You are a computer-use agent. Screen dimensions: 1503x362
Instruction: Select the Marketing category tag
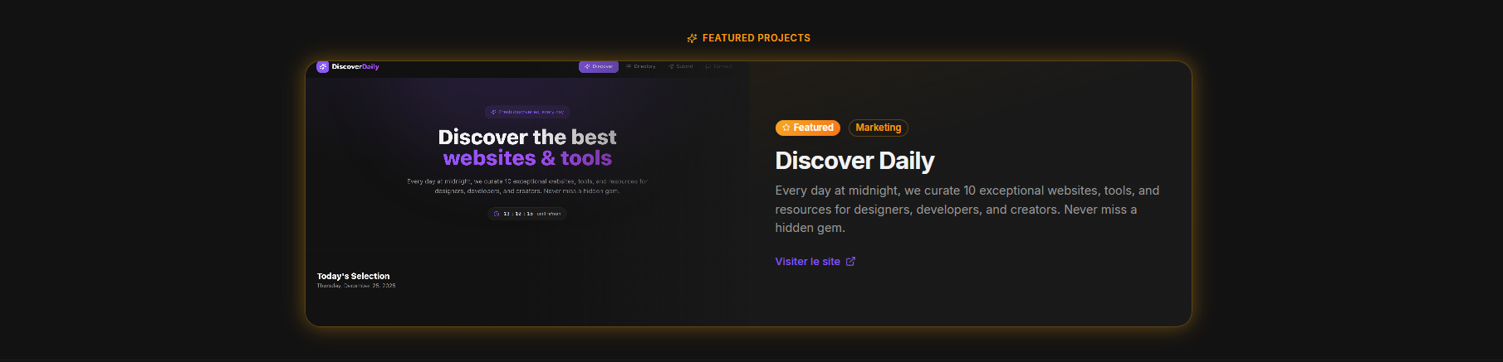[x=879, y=128]
